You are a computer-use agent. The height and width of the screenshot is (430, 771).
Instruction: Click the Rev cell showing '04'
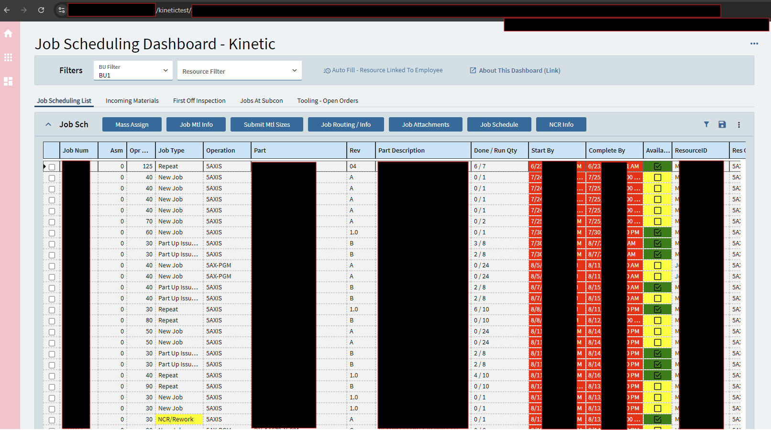pos(361,166)
